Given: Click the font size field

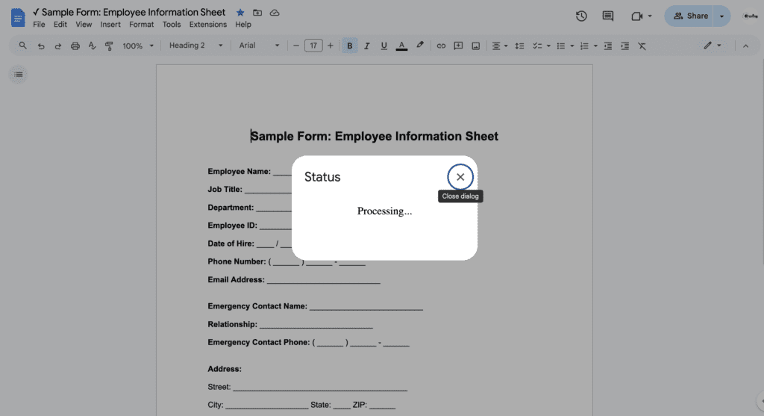Looking at the screenshot, I should [313, 46].
